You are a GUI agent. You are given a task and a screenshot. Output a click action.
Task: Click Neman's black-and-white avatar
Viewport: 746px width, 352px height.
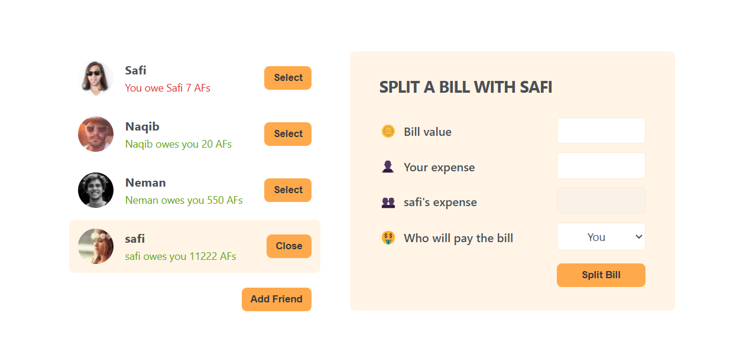pyautogui.click(x=96, y=190)
